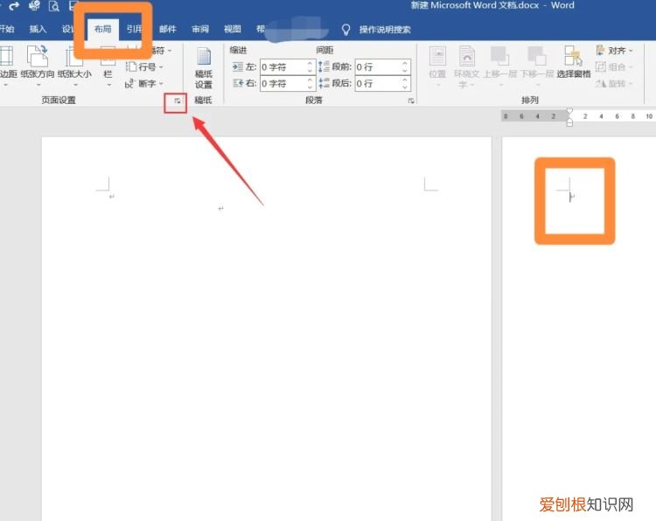The image size is (656, 521).
Task: Click the 页面设置 group label
Action: pyautogui.click(x=59, y=100)
